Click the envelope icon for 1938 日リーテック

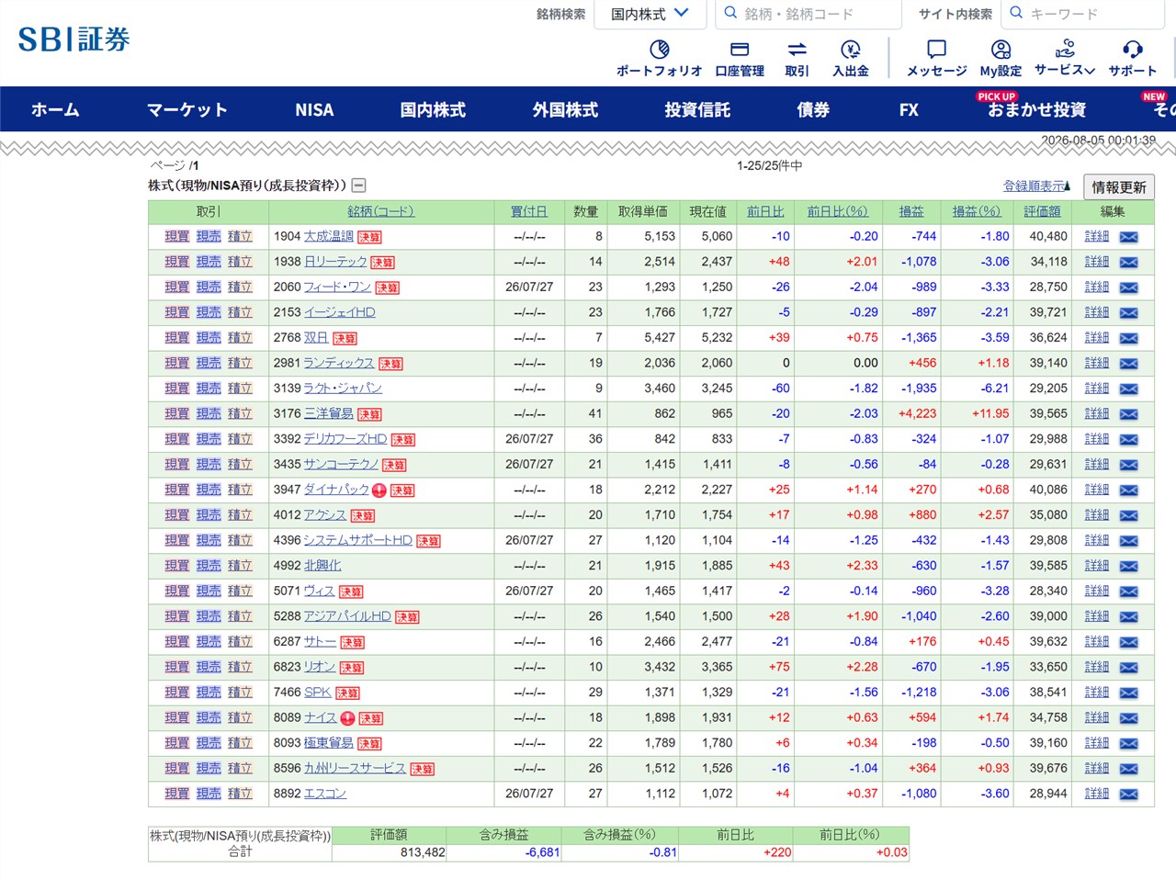point(1129,263)
